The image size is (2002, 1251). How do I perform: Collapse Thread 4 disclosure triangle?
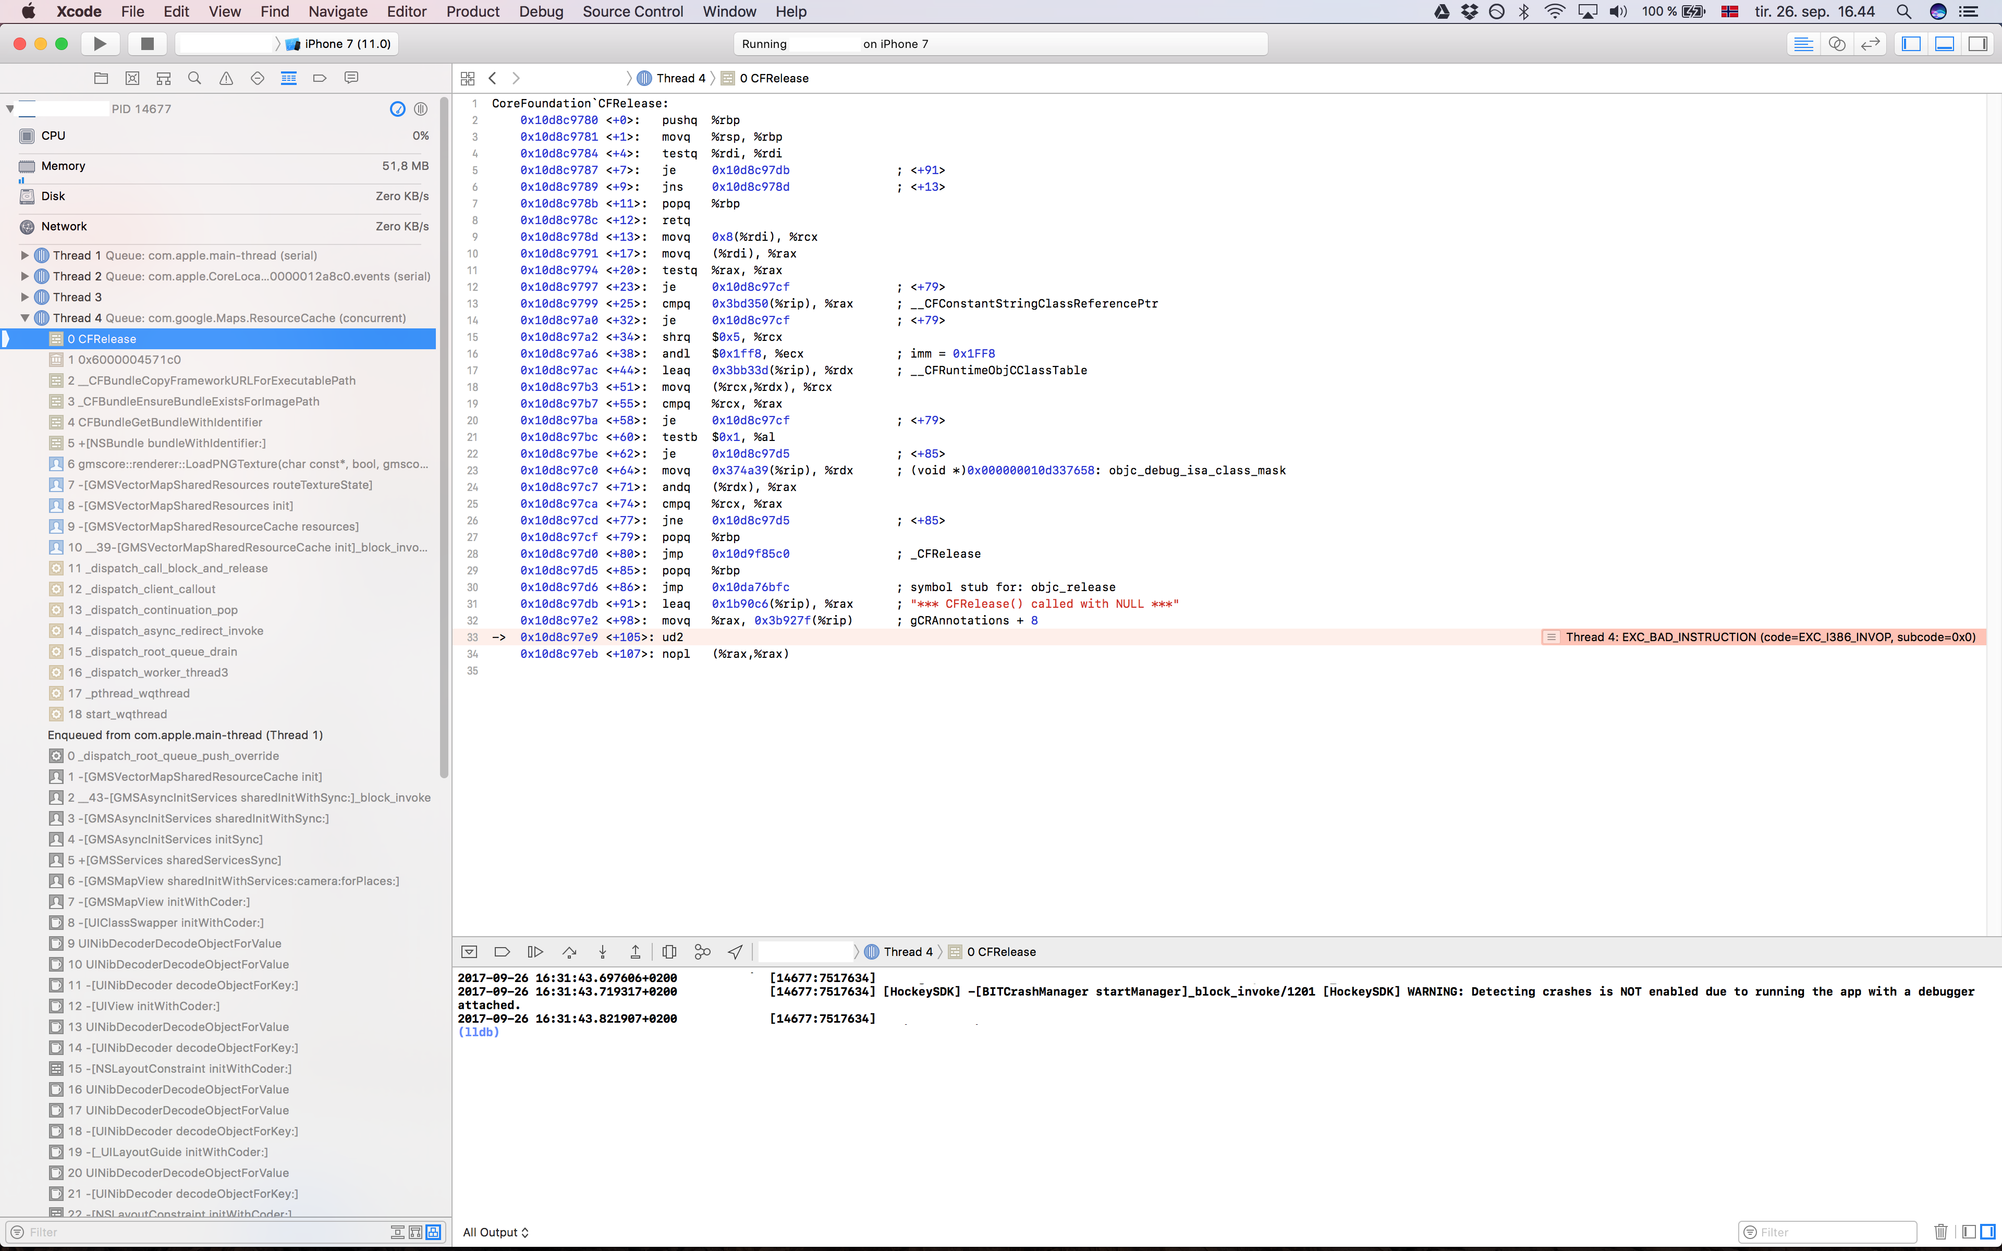[x=25, y=318]
